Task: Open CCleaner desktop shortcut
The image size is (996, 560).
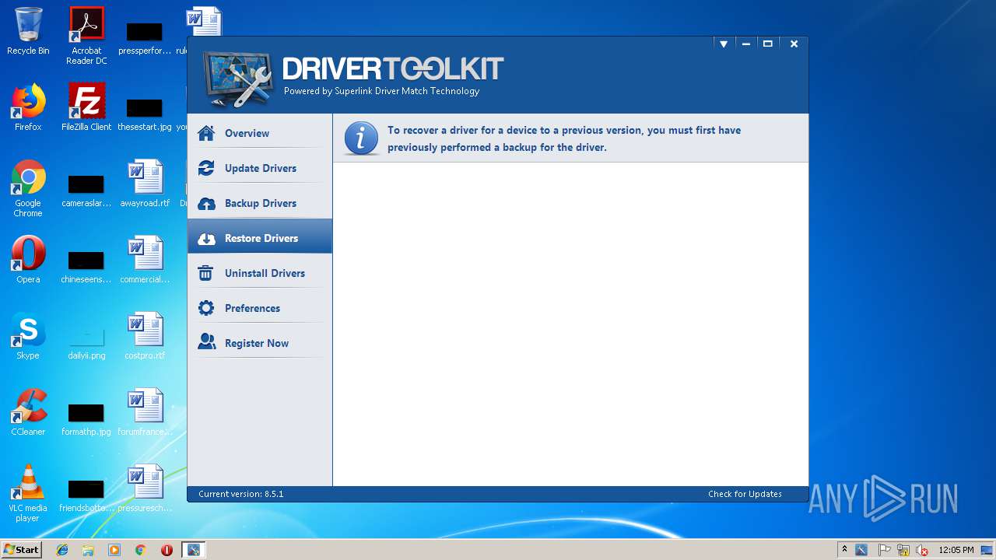Action: (28, 412)
